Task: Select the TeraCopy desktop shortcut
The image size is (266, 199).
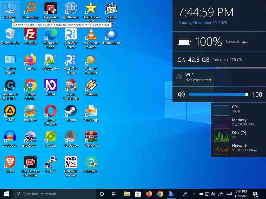Action: click(x=71, y=139)
